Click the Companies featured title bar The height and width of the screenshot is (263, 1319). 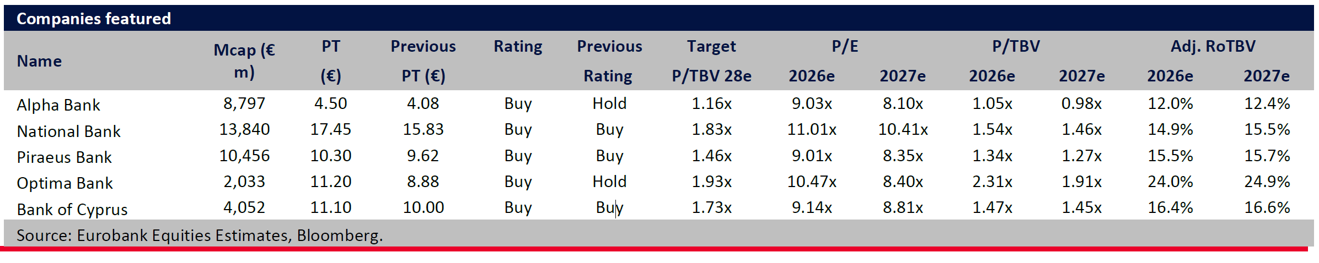click(94, 18)
